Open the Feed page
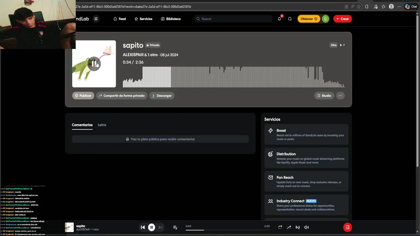This screenshot has height=236, width=420. (119, 19)
